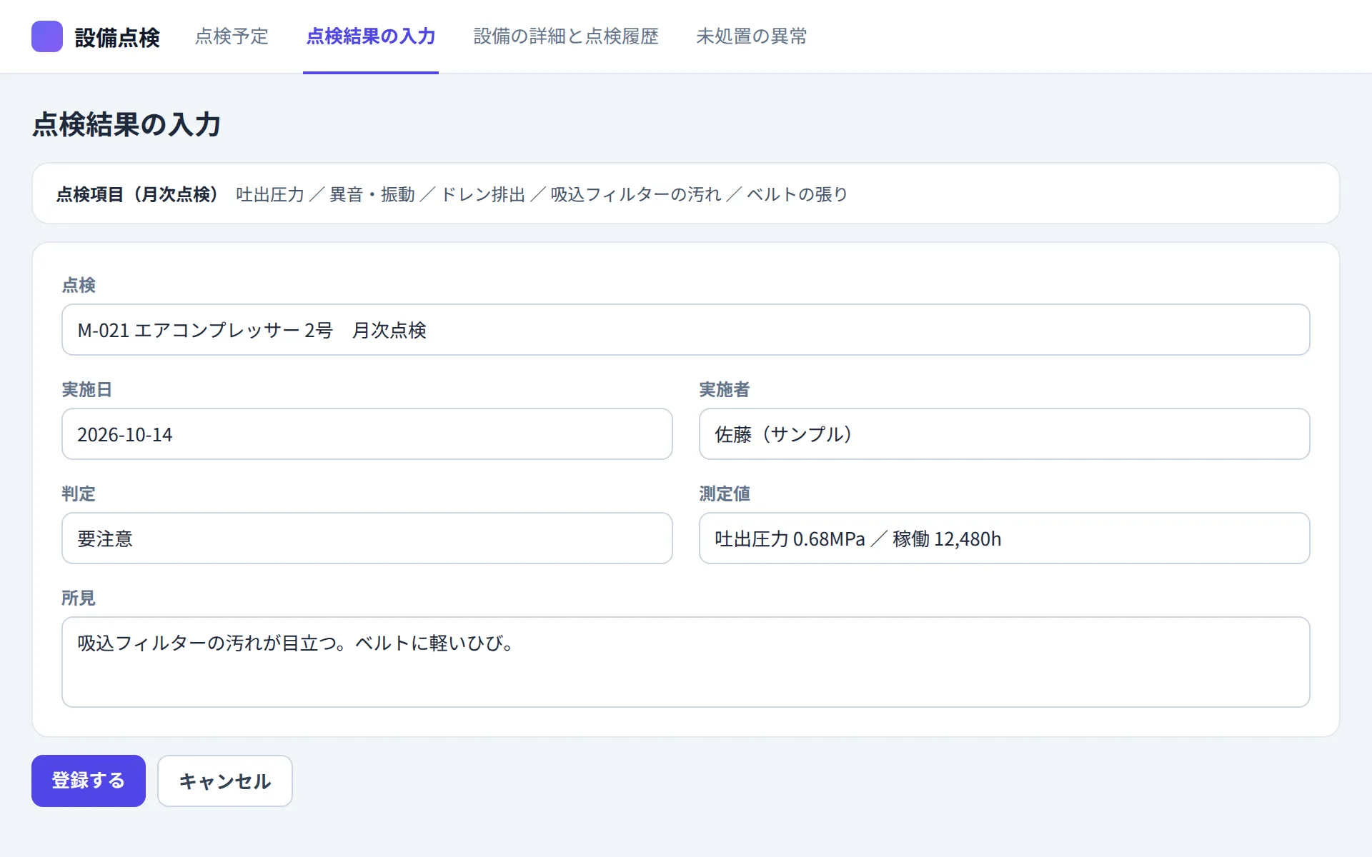Click the 測定値 field label
Viewport: 1372px width, 857px height.
click(724, 493)
